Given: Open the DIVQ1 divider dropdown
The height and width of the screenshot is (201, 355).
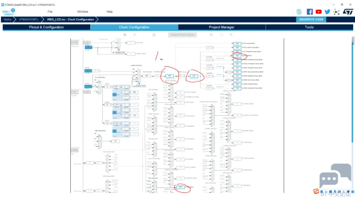Looking at the screenshot, I should 126,92.
